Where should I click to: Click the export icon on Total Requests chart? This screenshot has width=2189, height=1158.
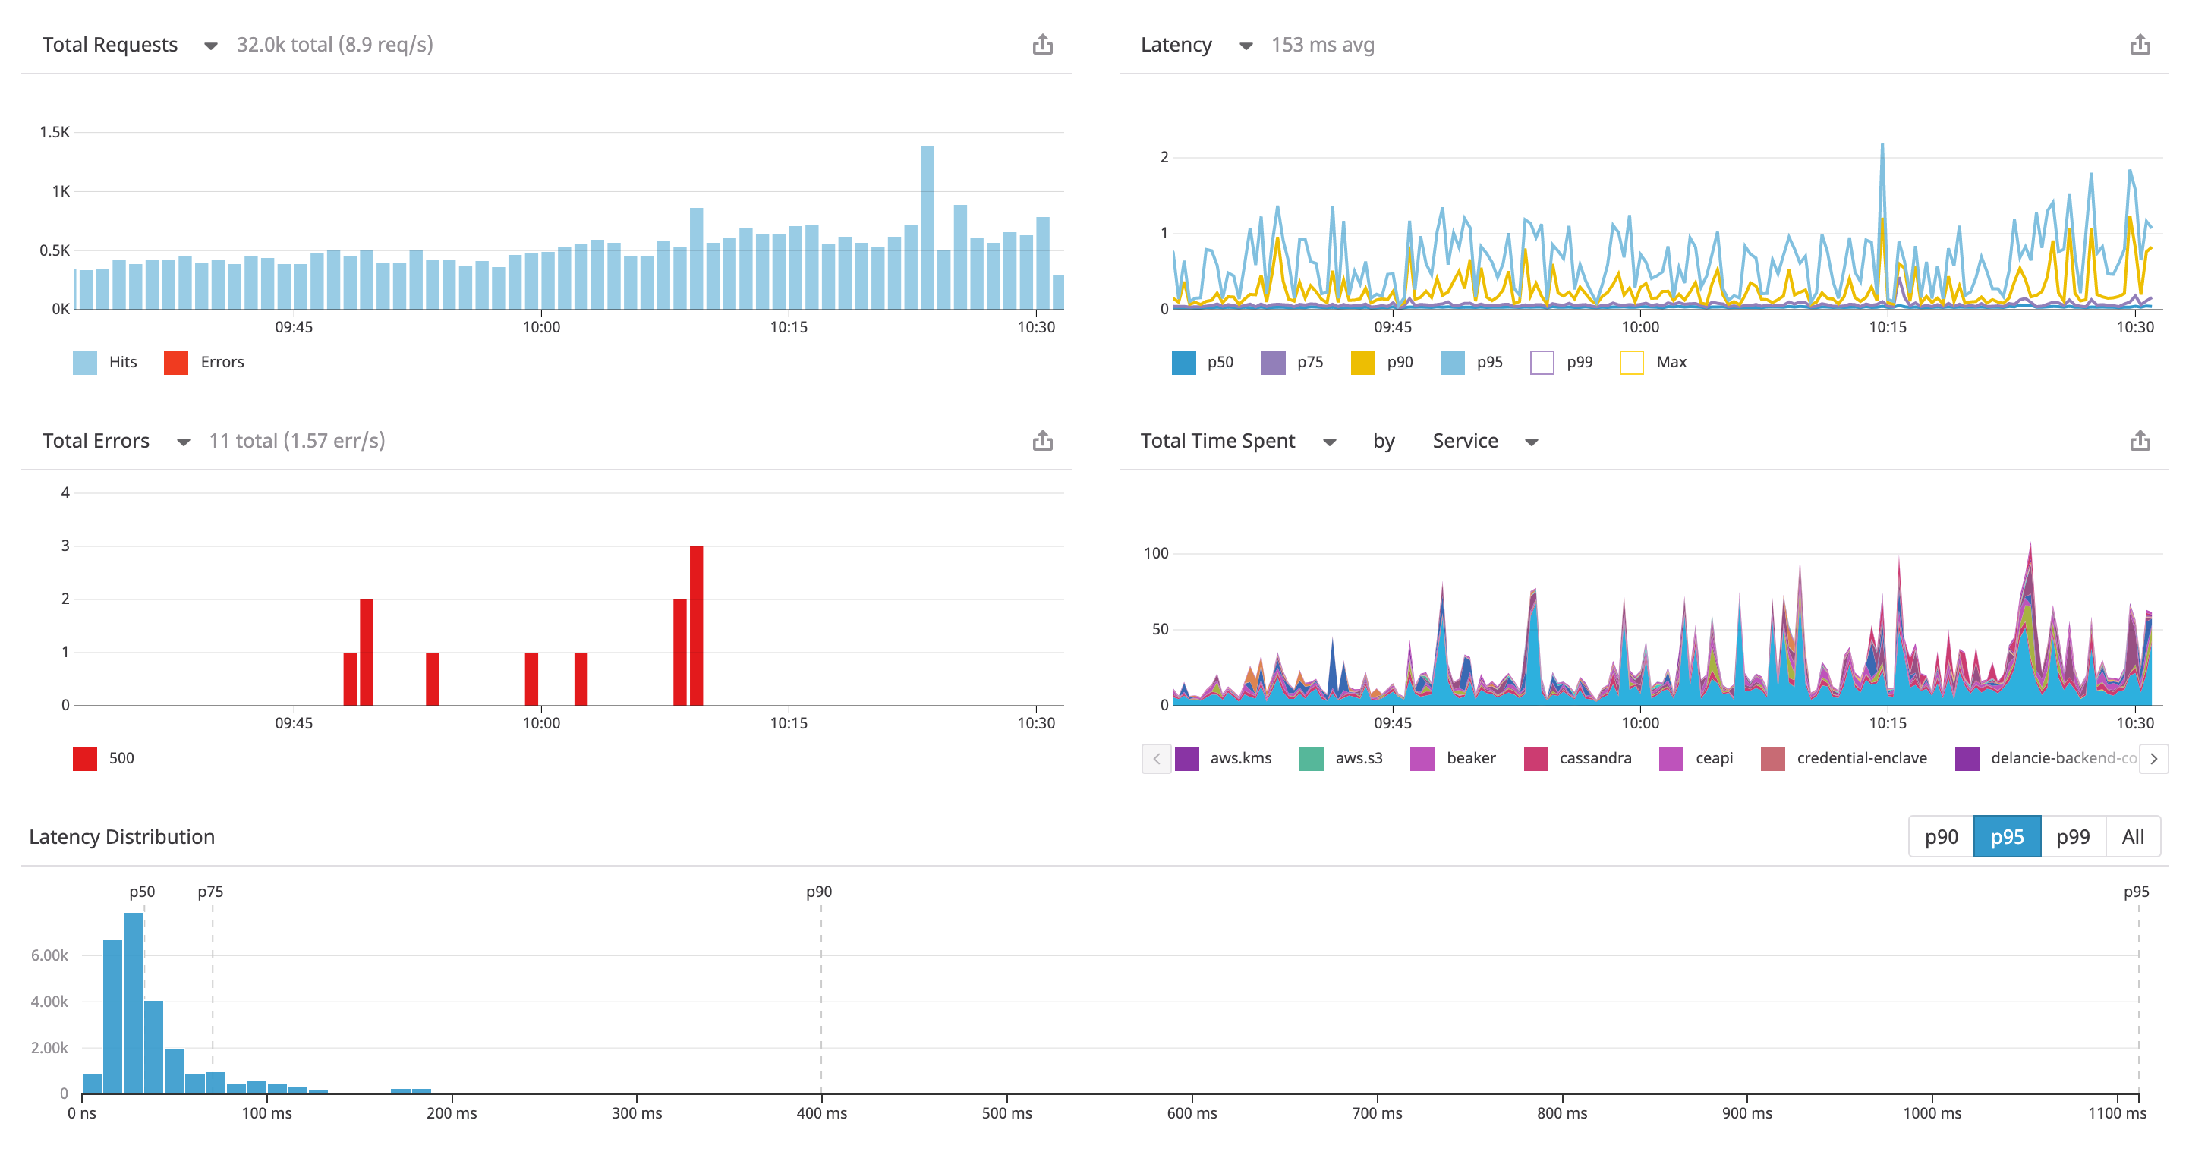tap(1043, 44)
